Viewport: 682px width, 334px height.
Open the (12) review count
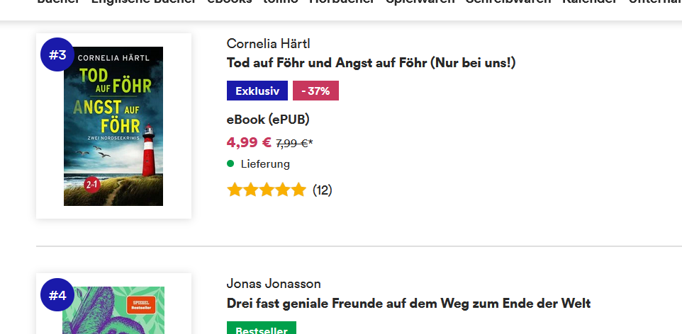tap(323, 190)
